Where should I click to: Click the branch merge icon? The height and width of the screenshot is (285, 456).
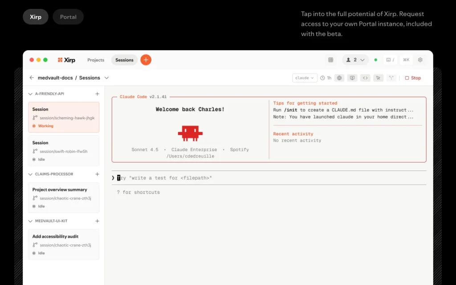point(391,78)
